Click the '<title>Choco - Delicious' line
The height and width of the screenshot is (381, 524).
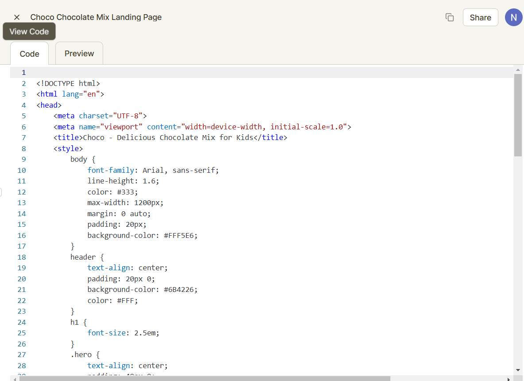(170, 137)
